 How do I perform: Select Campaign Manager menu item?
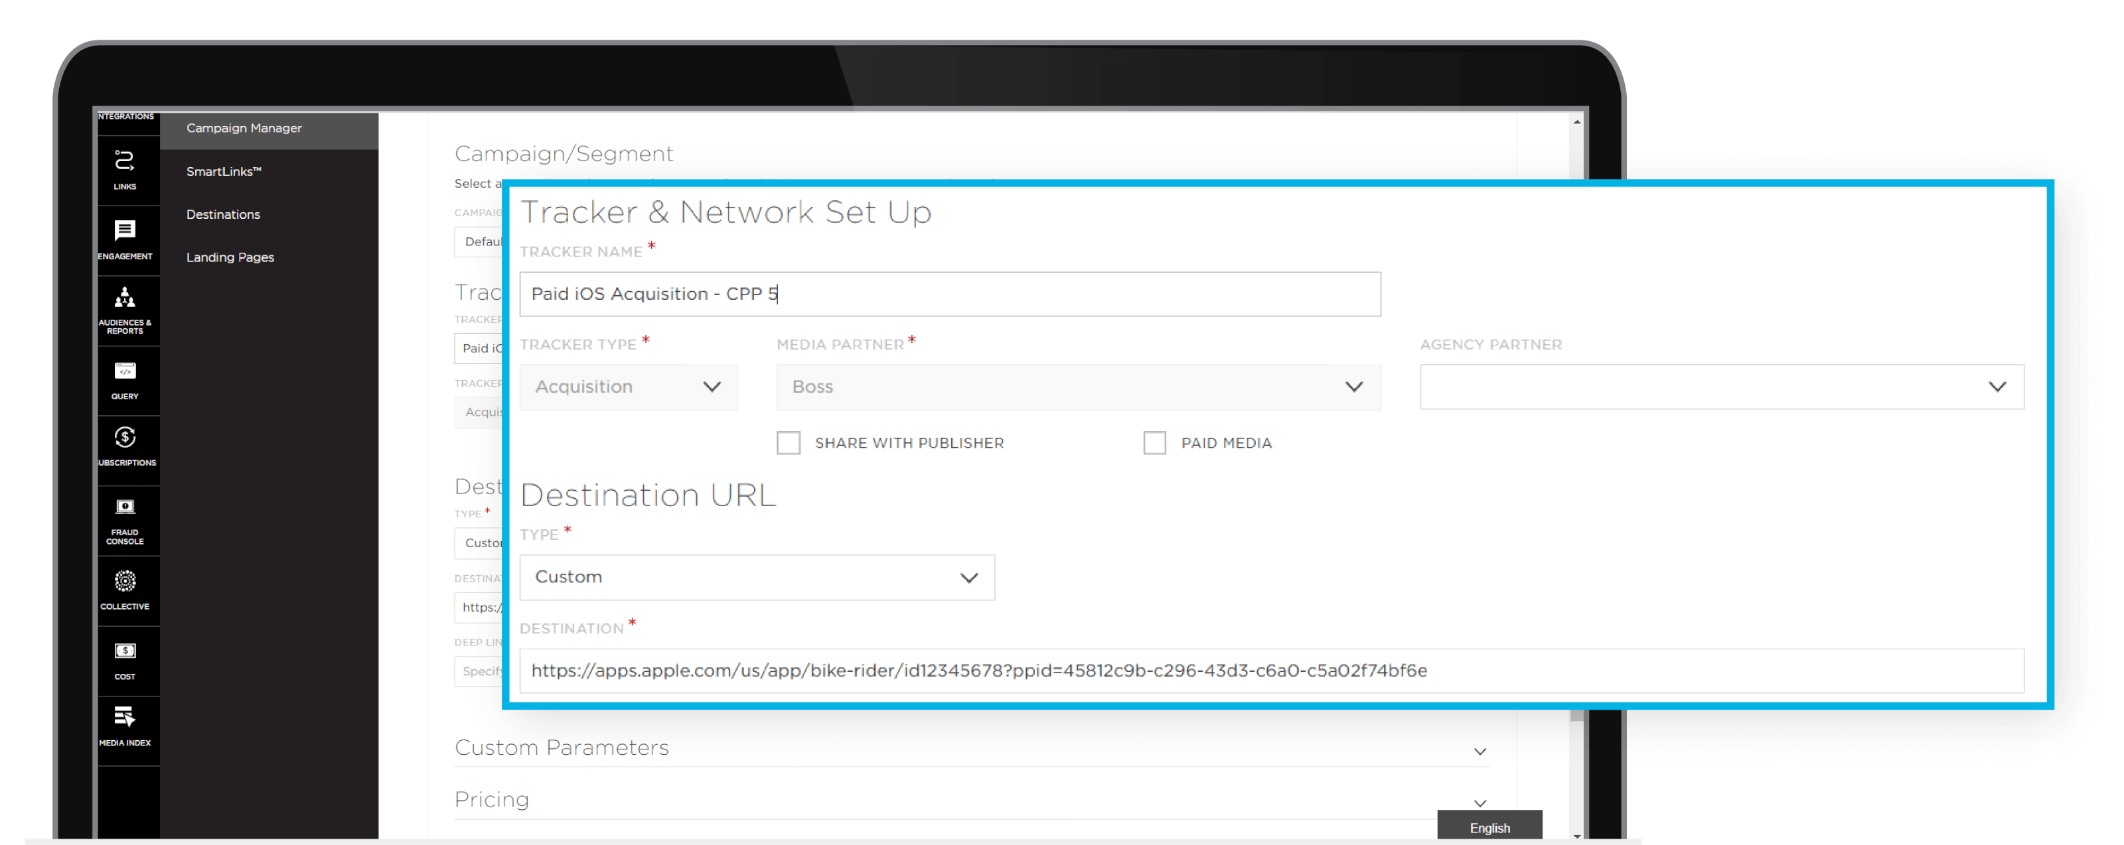pos(269,129)
